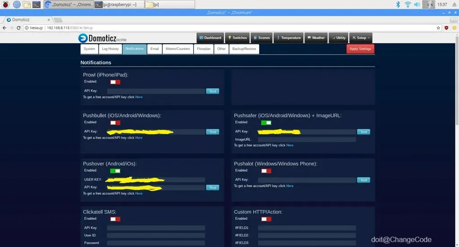Screen dimensions: 459x247
Task: Toggle the Pushbullet Enabled switch
Action: 115,123
